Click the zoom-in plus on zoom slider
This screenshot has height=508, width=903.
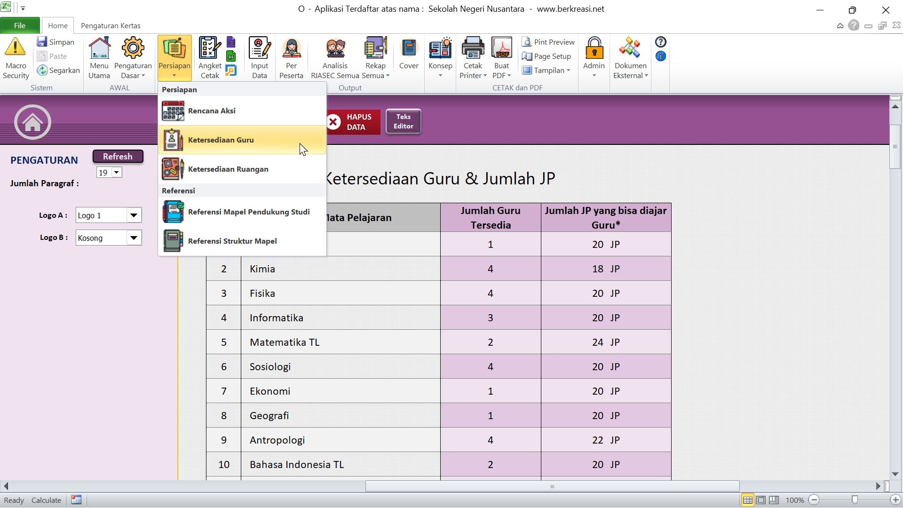coord(895,500)
